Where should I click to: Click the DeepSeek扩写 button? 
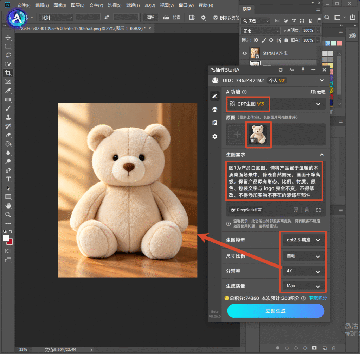coord(246,210)
